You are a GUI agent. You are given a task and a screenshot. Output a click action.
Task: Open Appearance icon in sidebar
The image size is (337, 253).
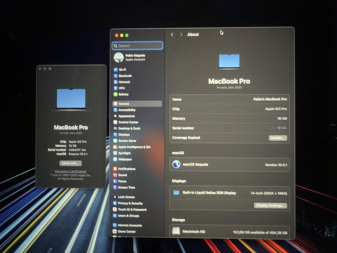[115, 116]
